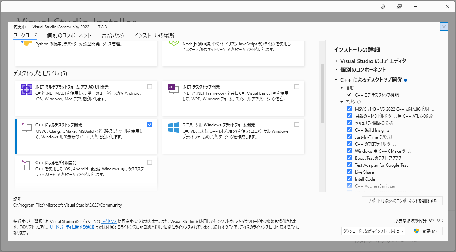Viewport: 456px width, 252px height.
Task: Collapse C++ によるデスクトップ開発 details section
Action: 336,80
